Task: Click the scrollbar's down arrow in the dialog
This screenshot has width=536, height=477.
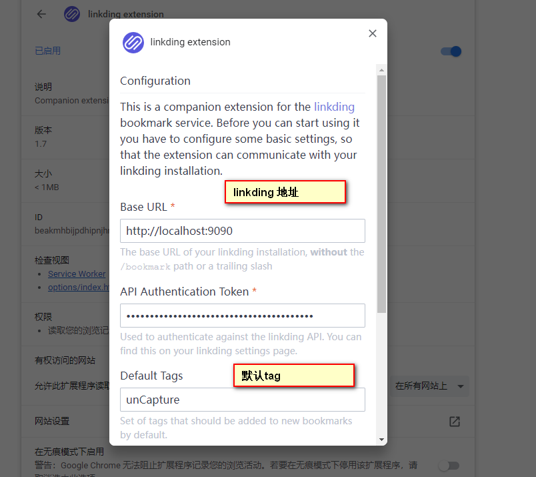Action: pyautogui.click(x=381, y=438)
